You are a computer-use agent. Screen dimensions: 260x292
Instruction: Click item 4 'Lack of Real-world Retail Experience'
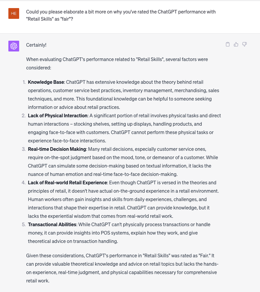[x=67, y=182]
